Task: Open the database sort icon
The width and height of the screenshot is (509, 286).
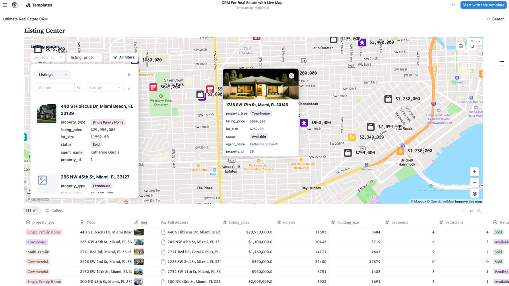Action: (471, 211)
